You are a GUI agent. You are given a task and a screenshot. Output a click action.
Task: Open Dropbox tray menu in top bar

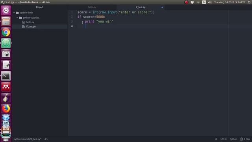point(192,2)
